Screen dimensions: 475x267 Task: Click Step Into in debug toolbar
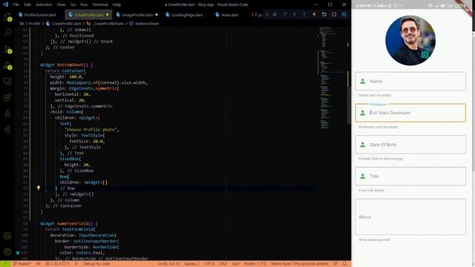(294, 15)
